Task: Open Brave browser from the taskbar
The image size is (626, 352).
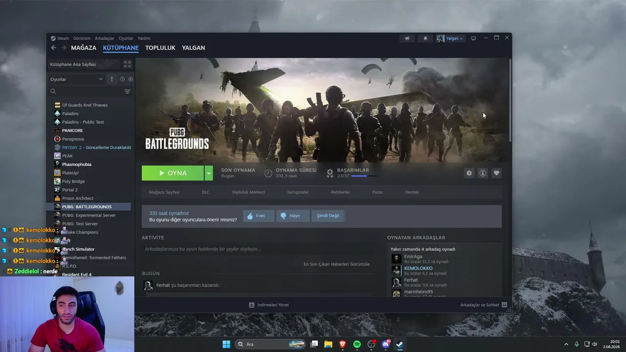Action: click(x=342, y=344)
